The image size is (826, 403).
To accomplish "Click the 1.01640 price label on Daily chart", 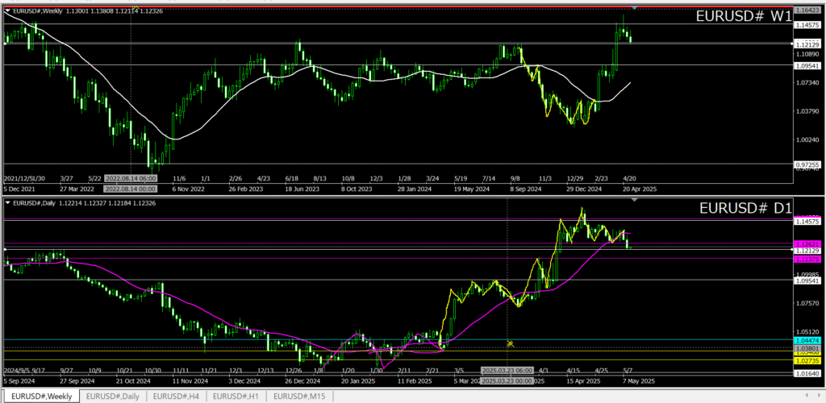I will (807, 373).
